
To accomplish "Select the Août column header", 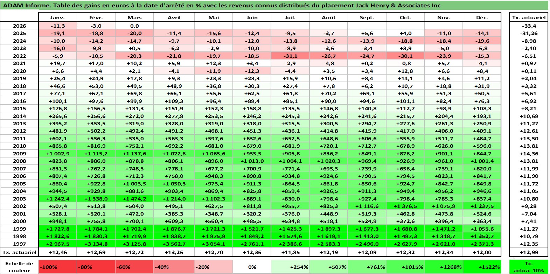I will coord(329,17).
